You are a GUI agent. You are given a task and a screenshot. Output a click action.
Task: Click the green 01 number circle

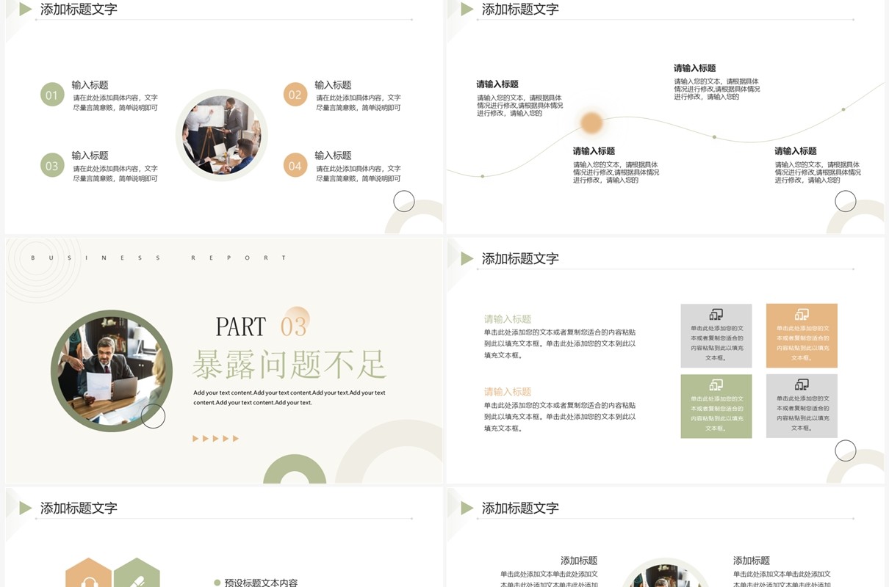(x=52, y=95)
